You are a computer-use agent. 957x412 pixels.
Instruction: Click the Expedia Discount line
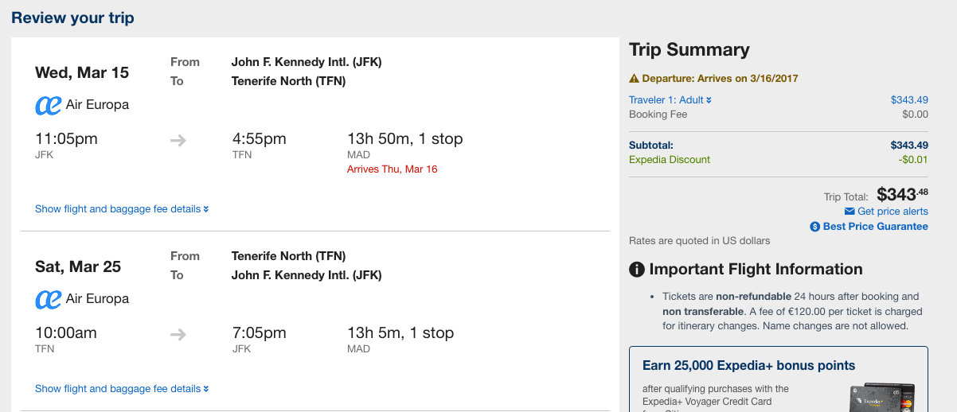779,160
